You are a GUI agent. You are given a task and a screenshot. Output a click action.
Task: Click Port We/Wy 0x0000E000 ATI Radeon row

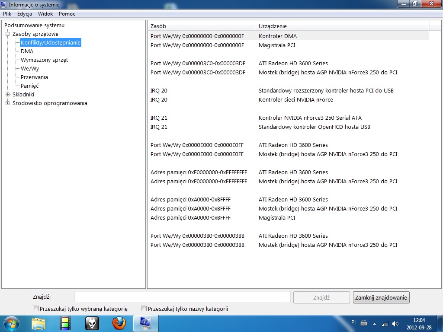(x=289, y=145)
